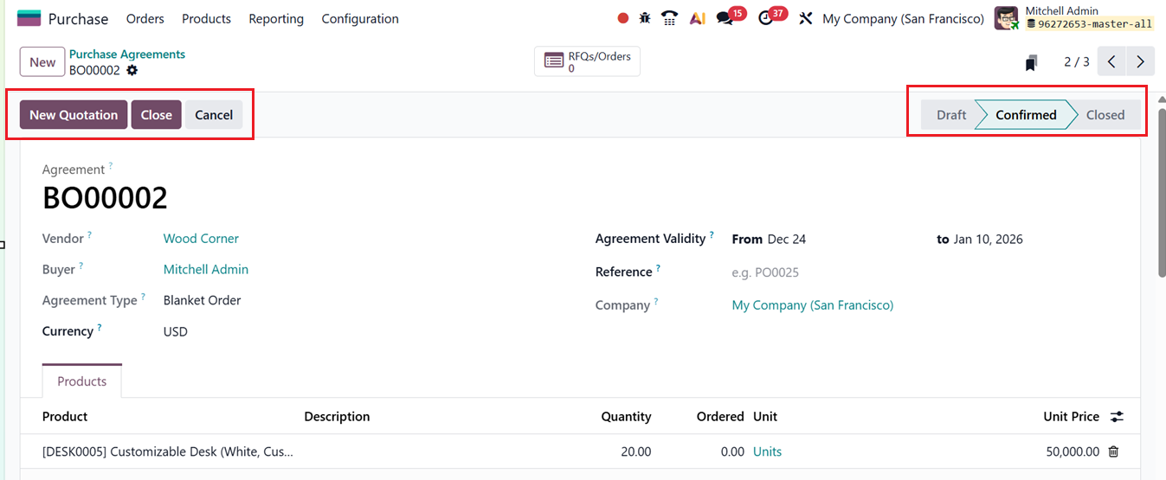Screen dimensions: 1166x480
Task: Expand the Mitchell Admin user menu
Action: (x=1073, y=18)
